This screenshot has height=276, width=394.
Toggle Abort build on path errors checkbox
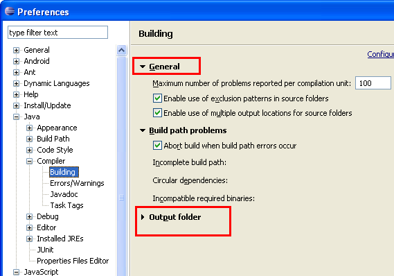pos(157,146)
